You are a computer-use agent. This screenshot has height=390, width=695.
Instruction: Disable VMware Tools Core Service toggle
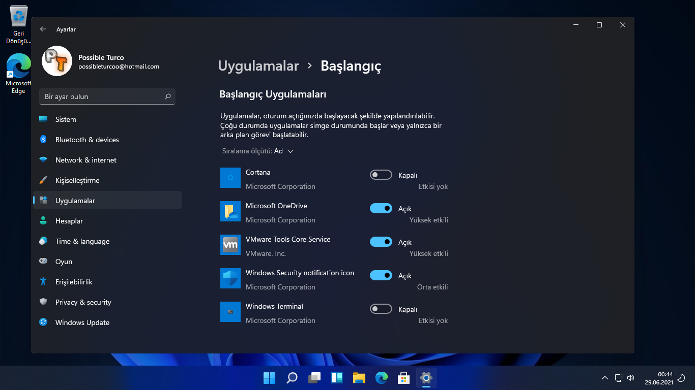click(x=381, y=242)
